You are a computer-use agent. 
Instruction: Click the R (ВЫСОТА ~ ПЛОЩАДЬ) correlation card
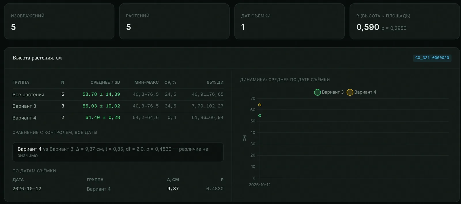(405, 21)
